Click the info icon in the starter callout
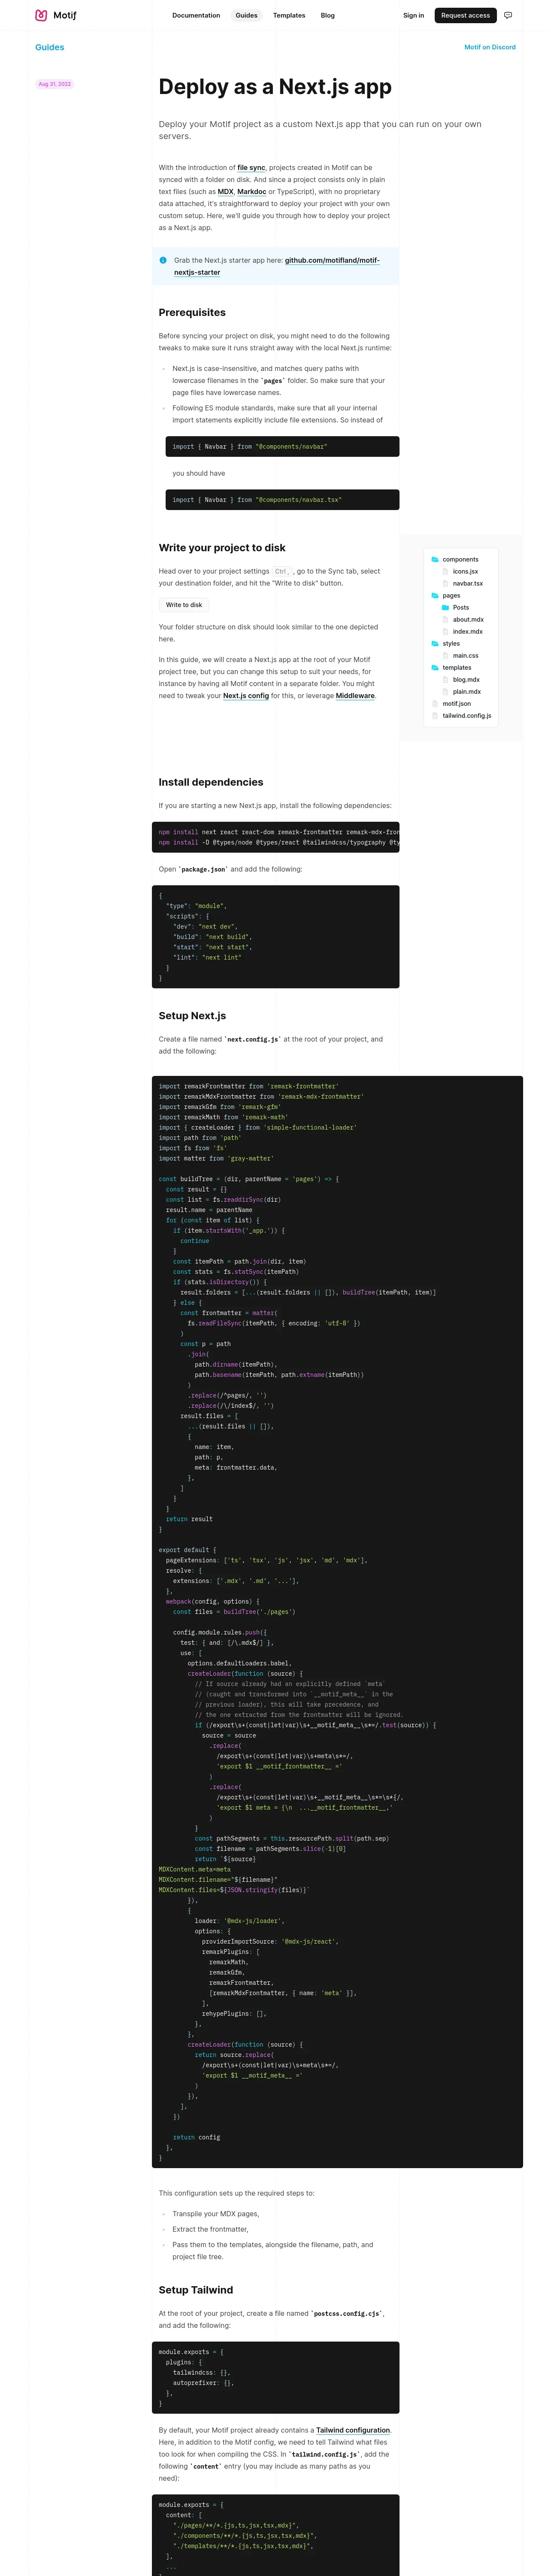This screenshot has width=551, height=2576. (164, 260)
